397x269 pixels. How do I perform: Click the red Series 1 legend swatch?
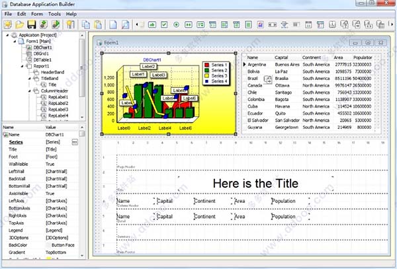tap(207, 65)
